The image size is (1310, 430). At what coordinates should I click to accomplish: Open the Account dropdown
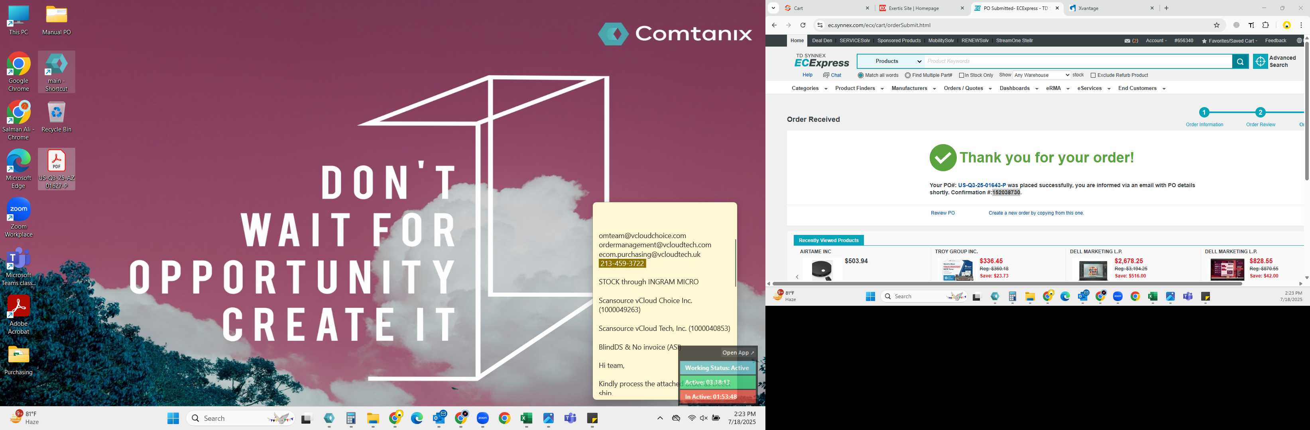(1156, 41)
